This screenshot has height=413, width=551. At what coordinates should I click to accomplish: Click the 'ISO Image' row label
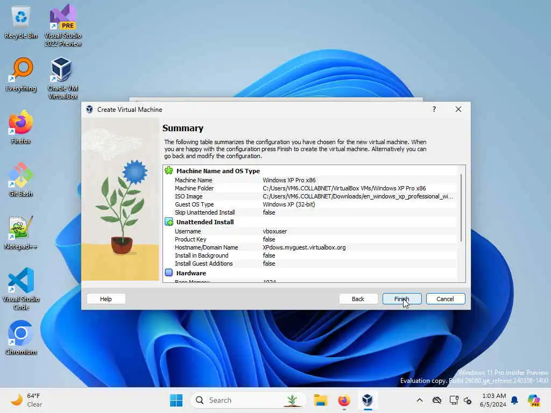[x=188, y=196]
